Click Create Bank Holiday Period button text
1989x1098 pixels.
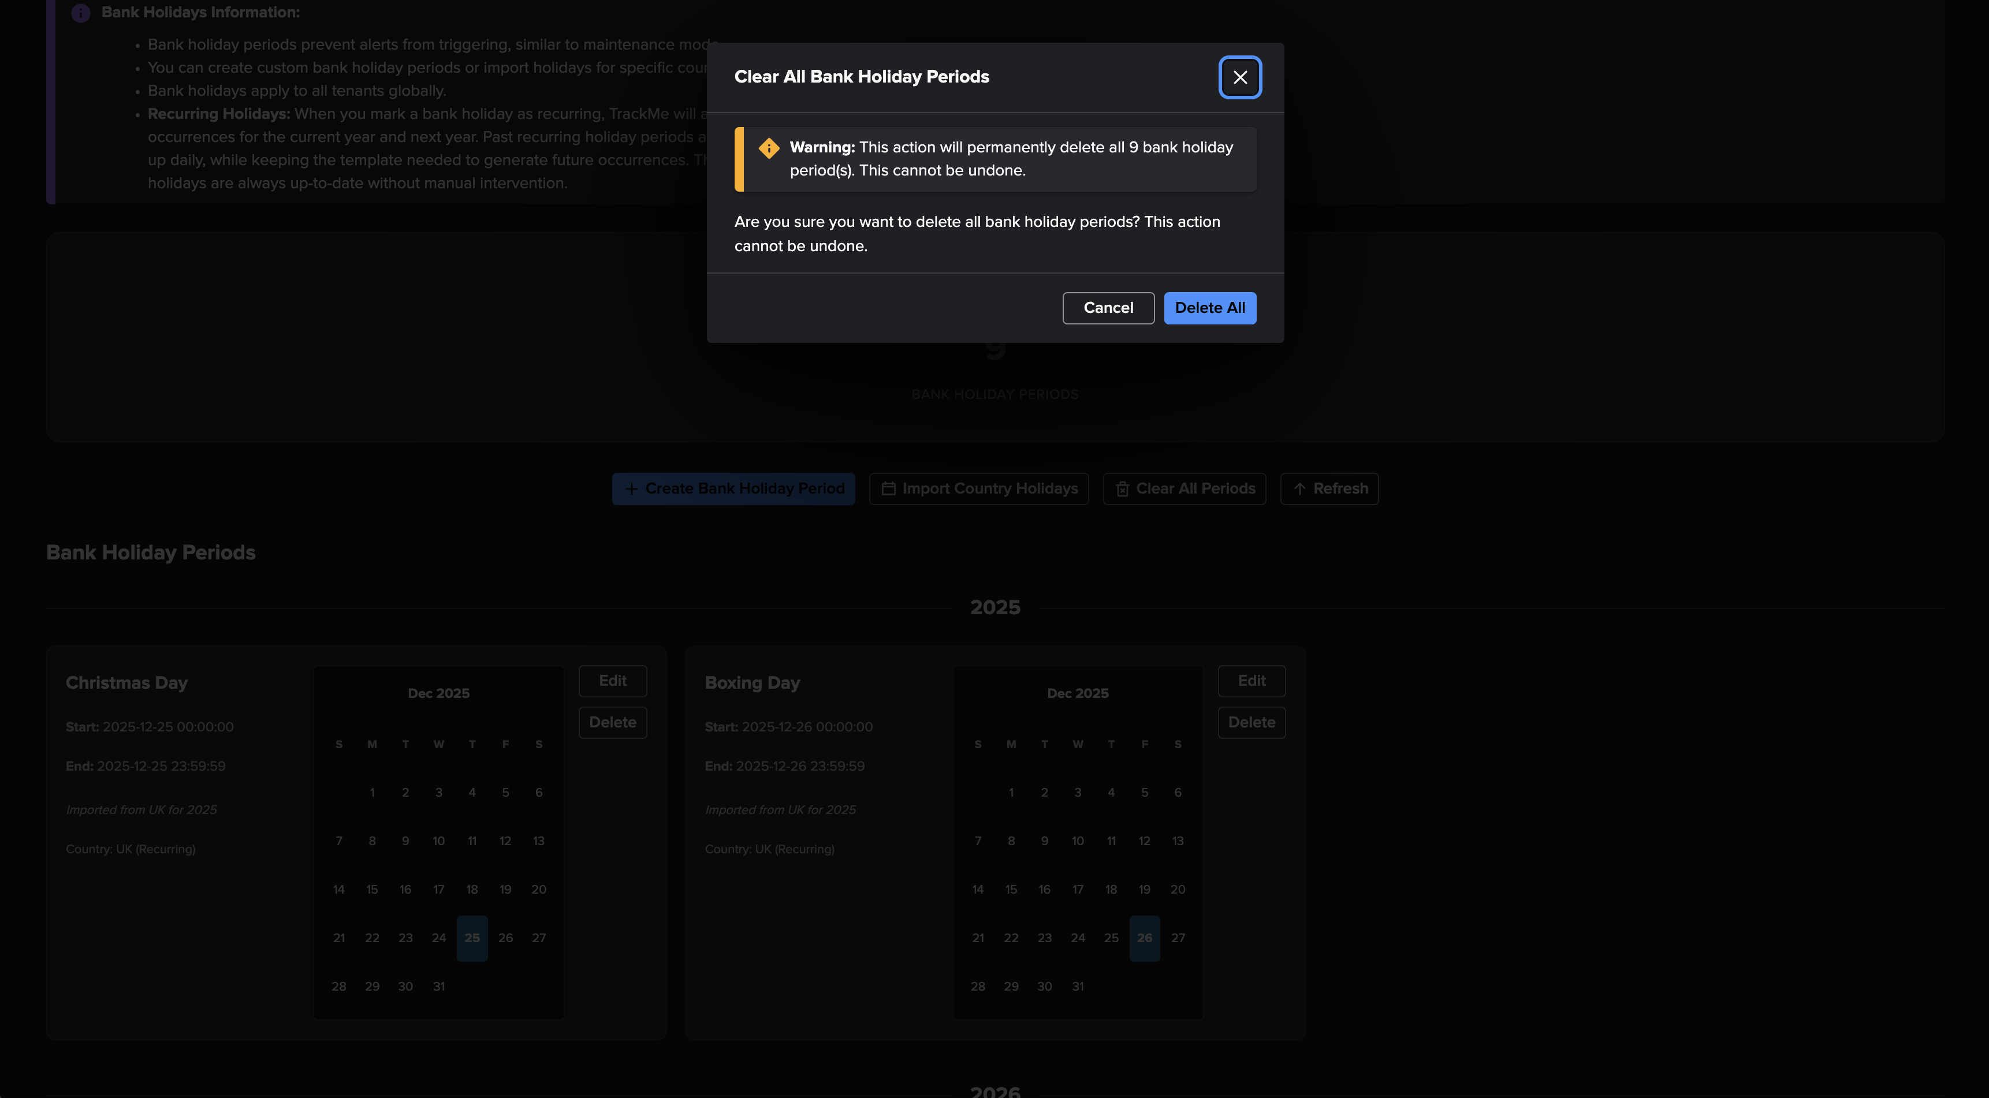point(744,489)
